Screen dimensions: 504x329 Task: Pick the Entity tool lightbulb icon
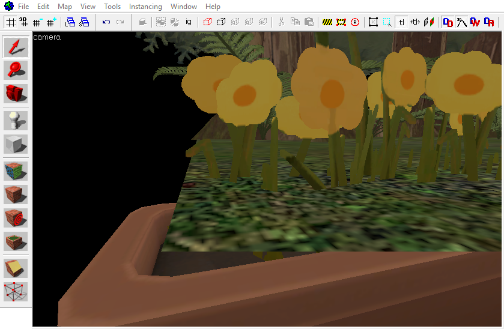(x=16, y=121)
